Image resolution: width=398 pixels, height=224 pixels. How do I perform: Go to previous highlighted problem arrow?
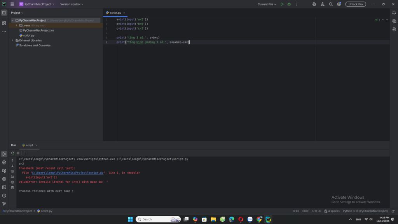click(x=383, y=20)
